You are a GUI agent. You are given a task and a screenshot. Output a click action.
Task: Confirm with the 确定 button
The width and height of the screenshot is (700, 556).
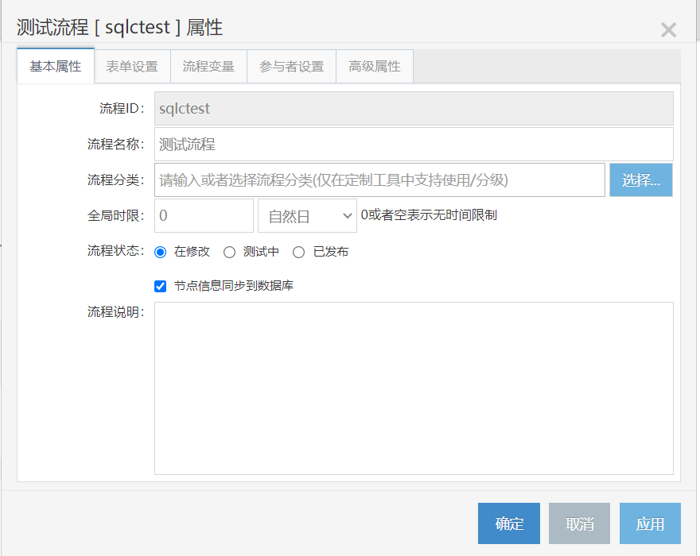coord(509,523)
